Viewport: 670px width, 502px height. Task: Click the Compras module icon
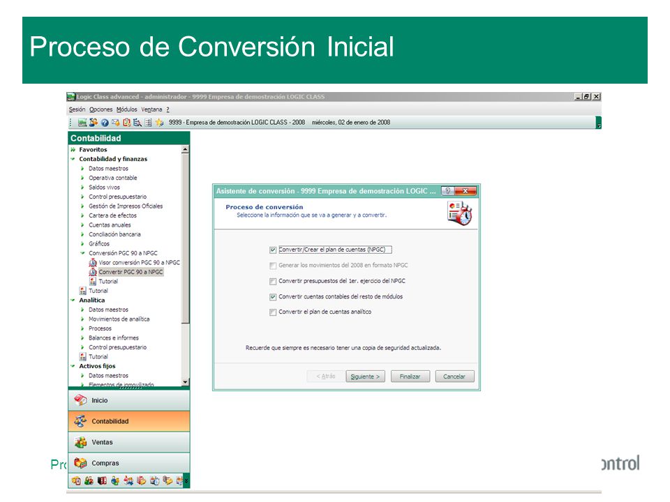(80, 463)
